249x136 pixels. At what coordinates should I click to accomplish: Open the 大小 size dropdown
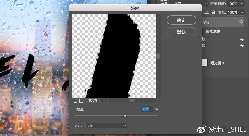(x=106, y=126)
